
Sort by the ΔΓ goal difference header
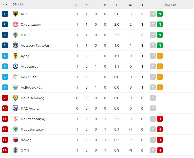click(x=131, y=5)
